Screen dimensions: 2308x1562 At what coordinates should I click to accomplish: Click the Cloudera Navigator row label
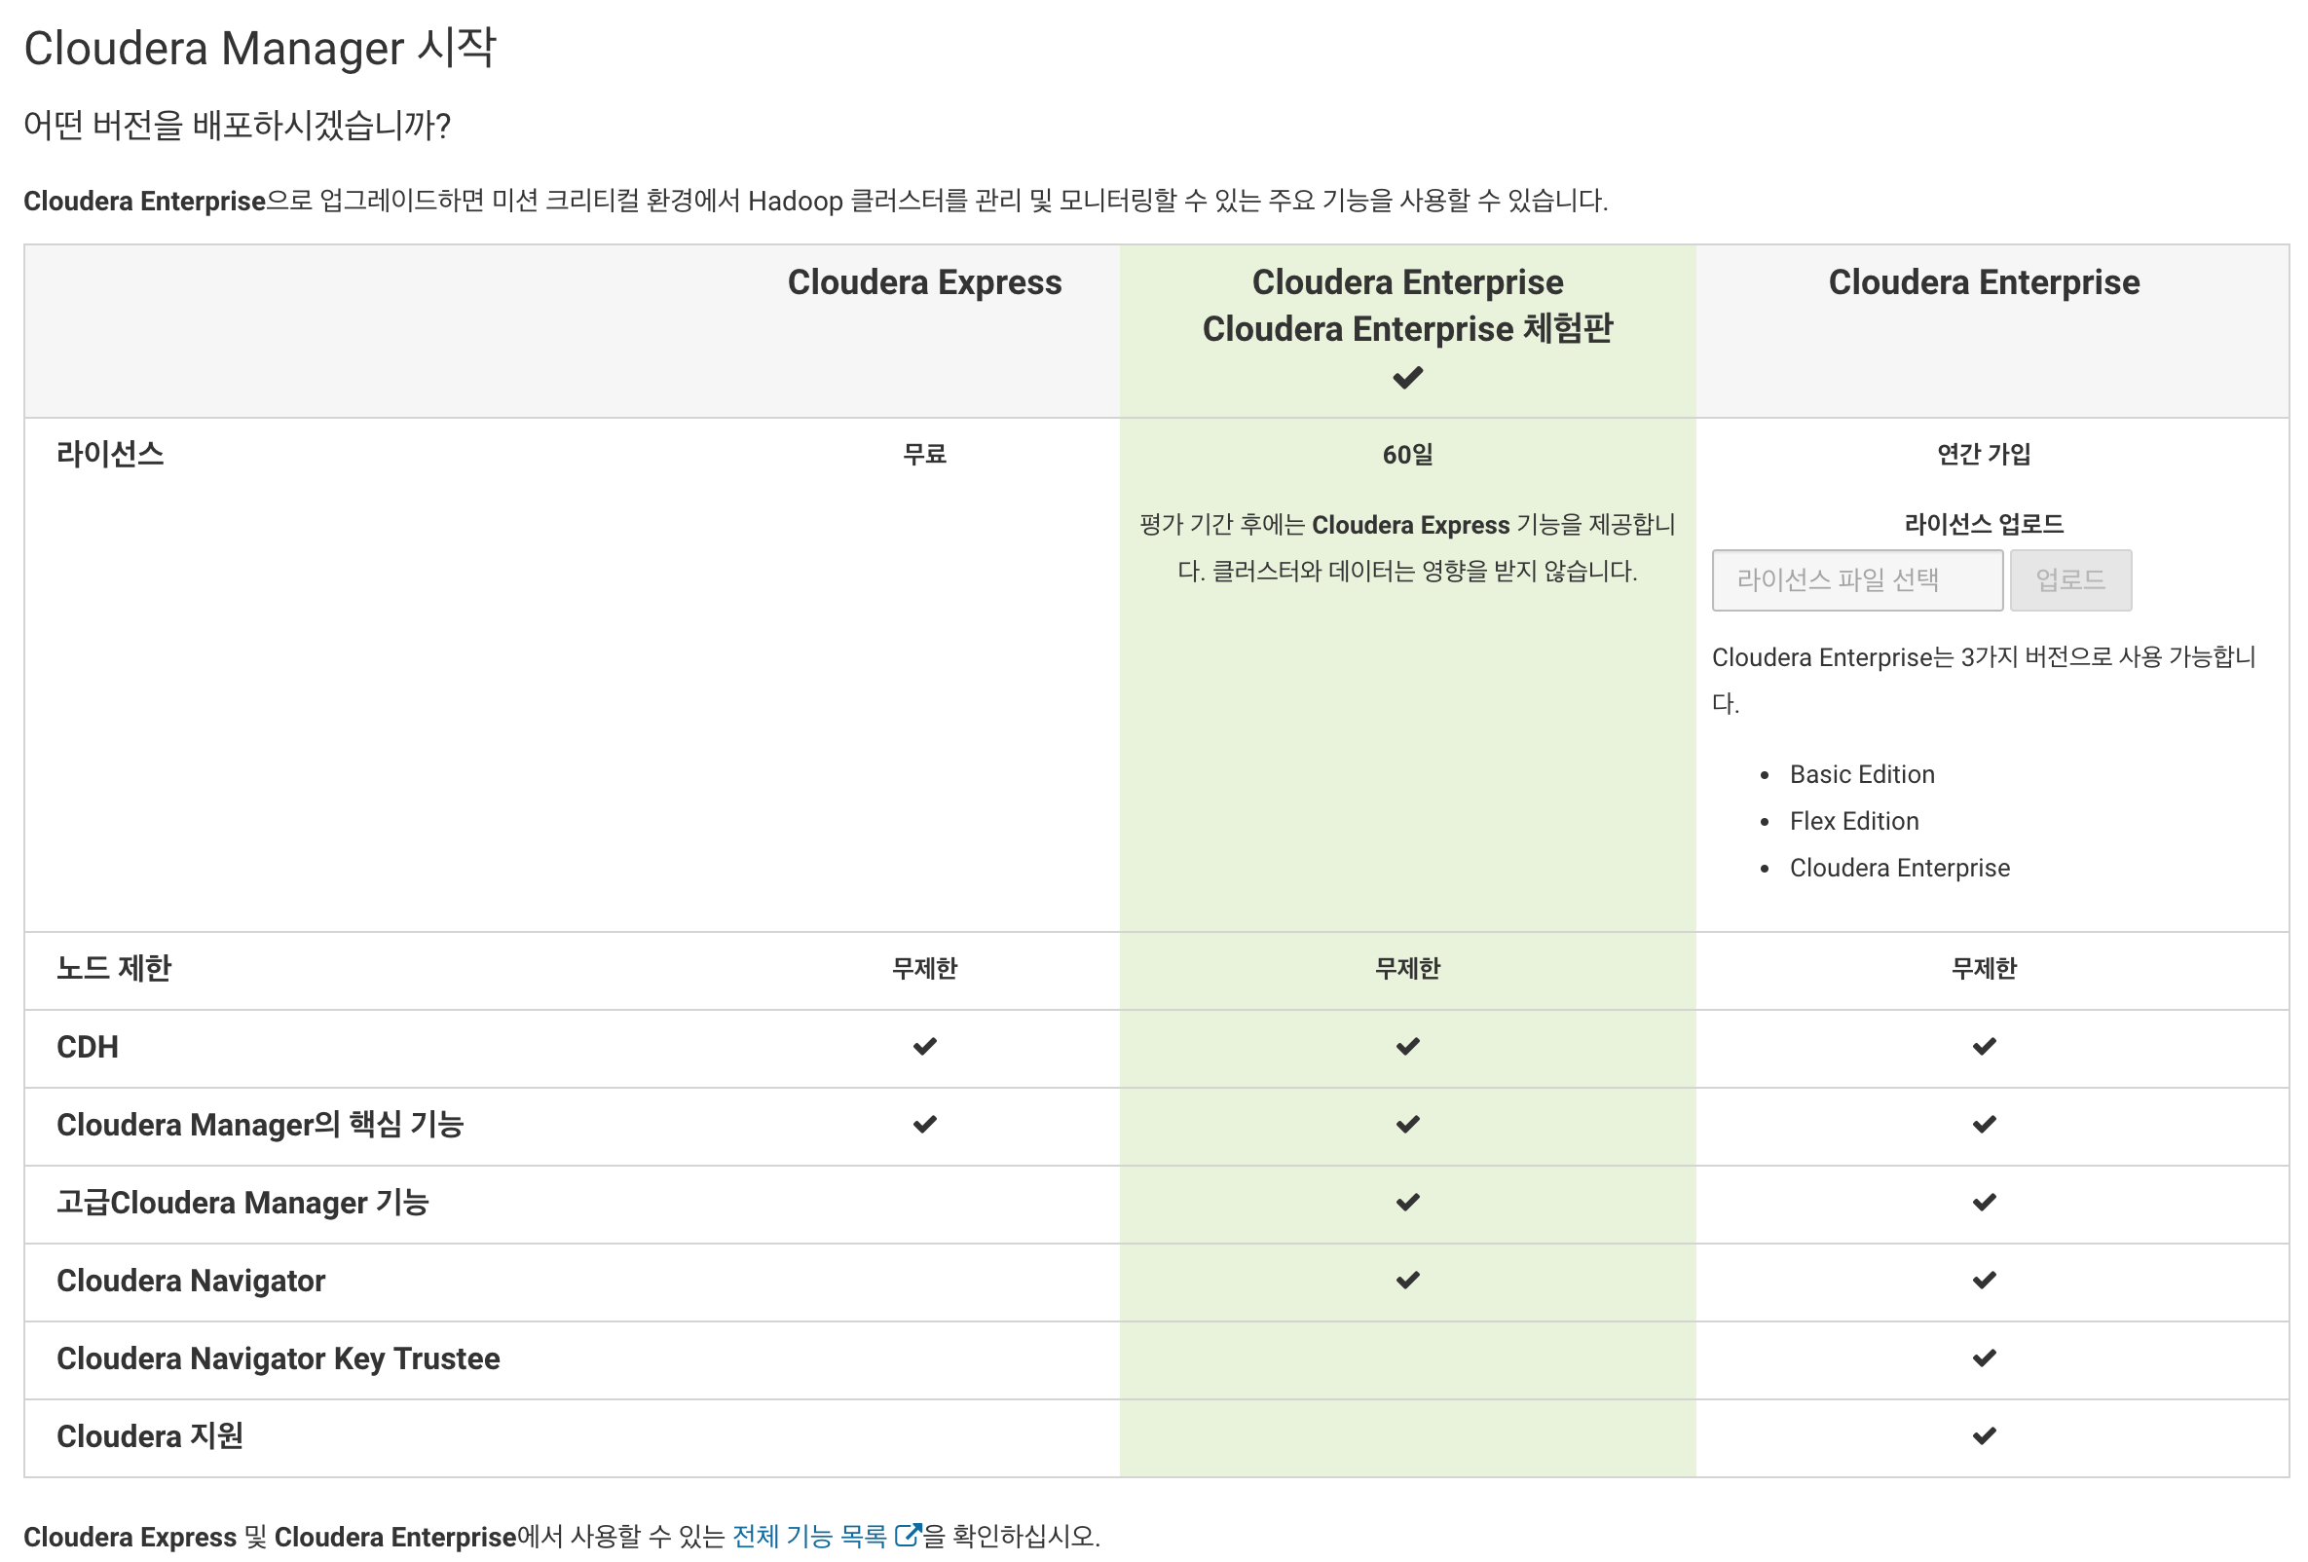pos(191,1280)
